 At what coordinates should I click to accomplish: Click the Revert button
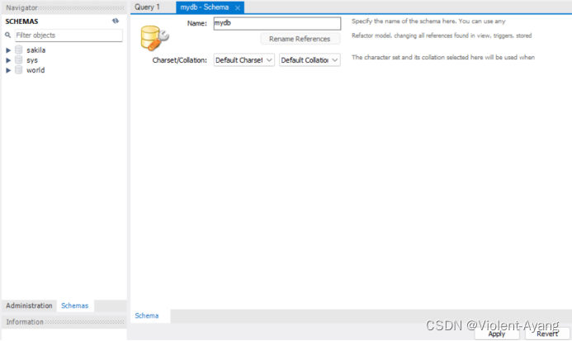[x=547, y=334]
